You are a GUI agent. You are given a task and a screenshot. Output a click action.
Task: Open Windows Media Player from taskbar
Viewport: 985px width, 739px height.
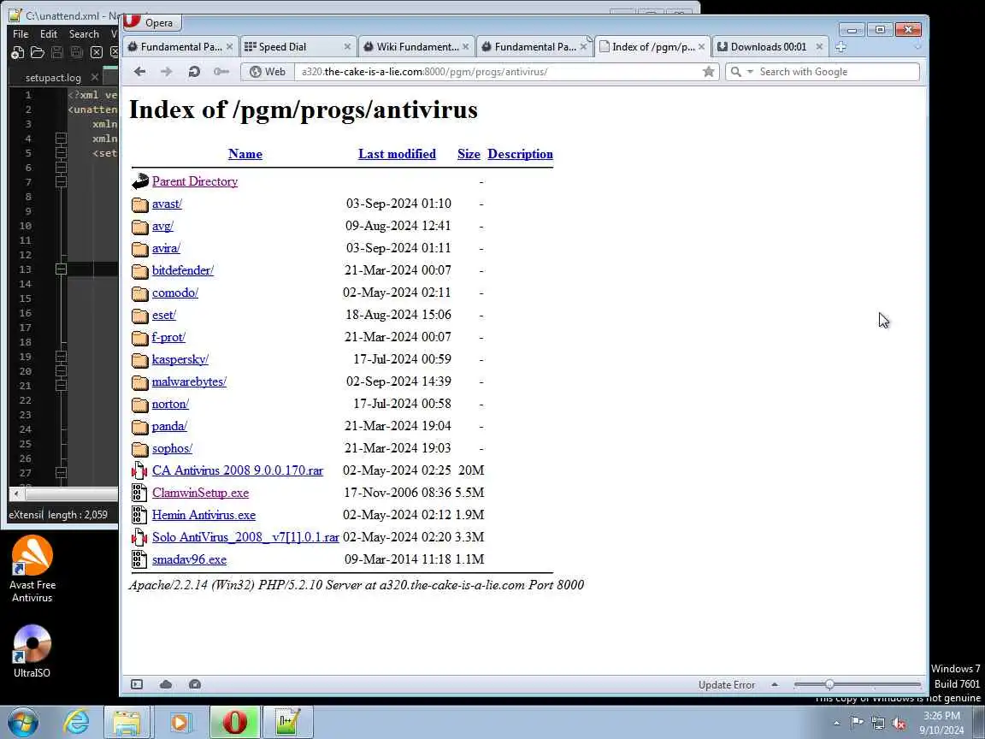[x=180, y=722]
